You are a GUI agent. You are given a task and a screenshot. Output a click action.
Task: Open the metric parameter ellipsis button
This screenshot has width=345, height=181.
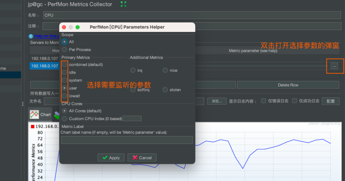[334, 66]
